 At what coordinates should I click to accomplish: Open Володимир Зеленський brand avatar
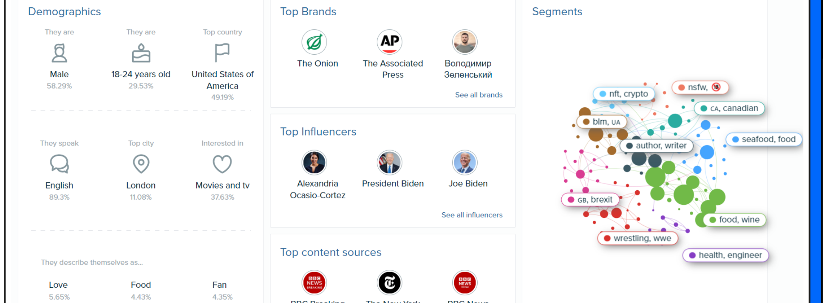click(464, 42)
